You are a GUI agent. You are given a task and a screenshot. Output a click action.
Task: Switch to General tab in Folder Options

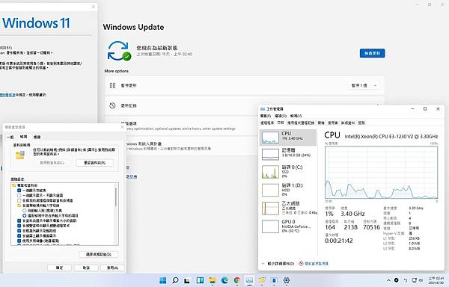coord(10,138)
